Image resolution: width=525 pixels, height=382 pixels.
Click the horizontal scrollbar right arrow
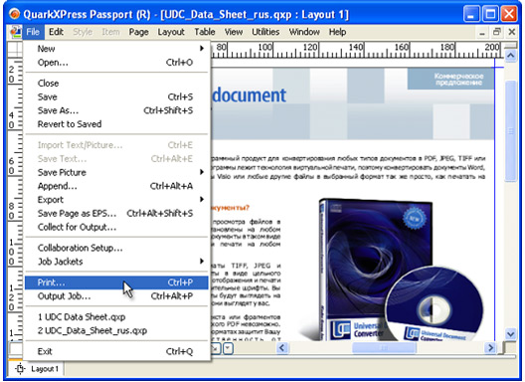pyautogui.click(x=490, y=348)
